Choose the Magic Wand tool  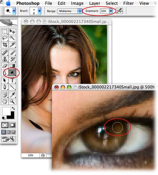[12, 38]
